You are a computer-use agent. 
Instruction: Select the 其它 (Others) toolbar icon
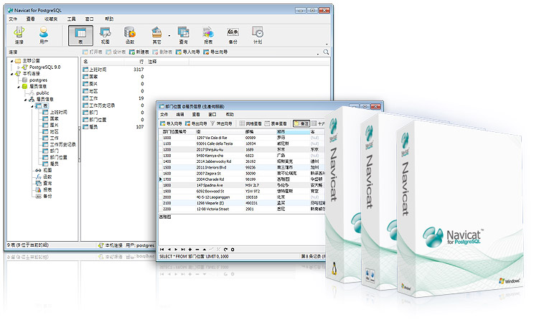(156, 35)
